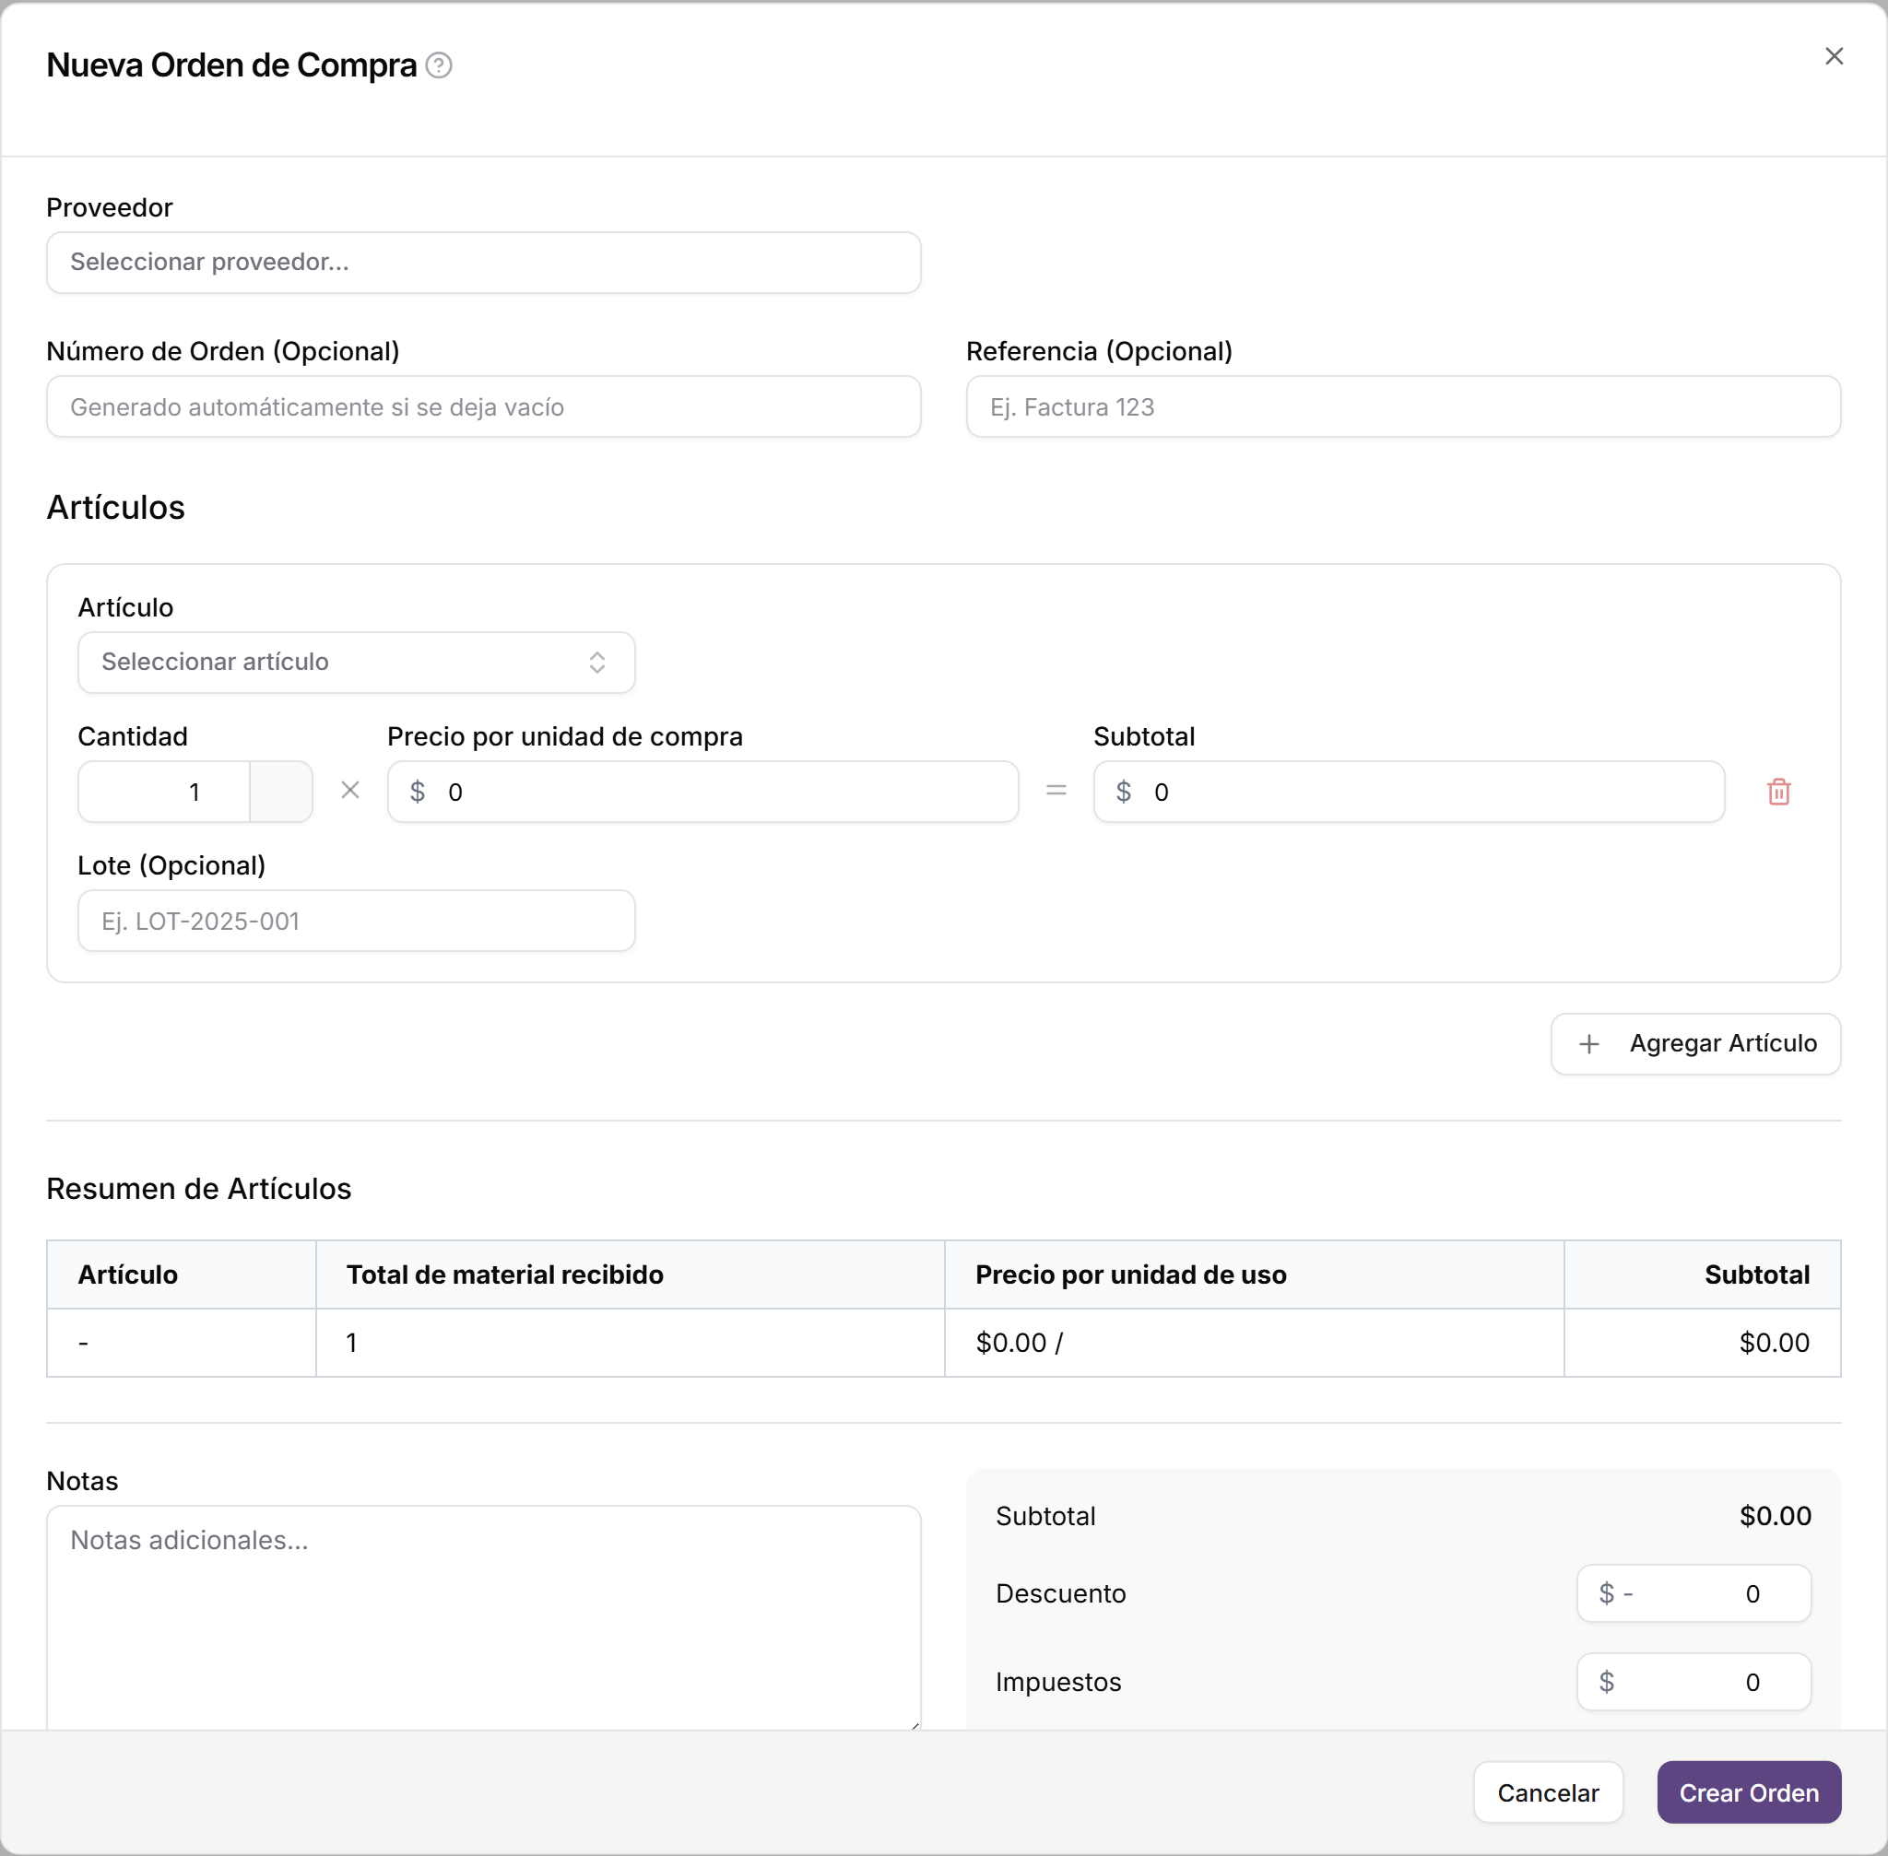
Task: Click the Crear Orden button
Action: [1749, 1792]
